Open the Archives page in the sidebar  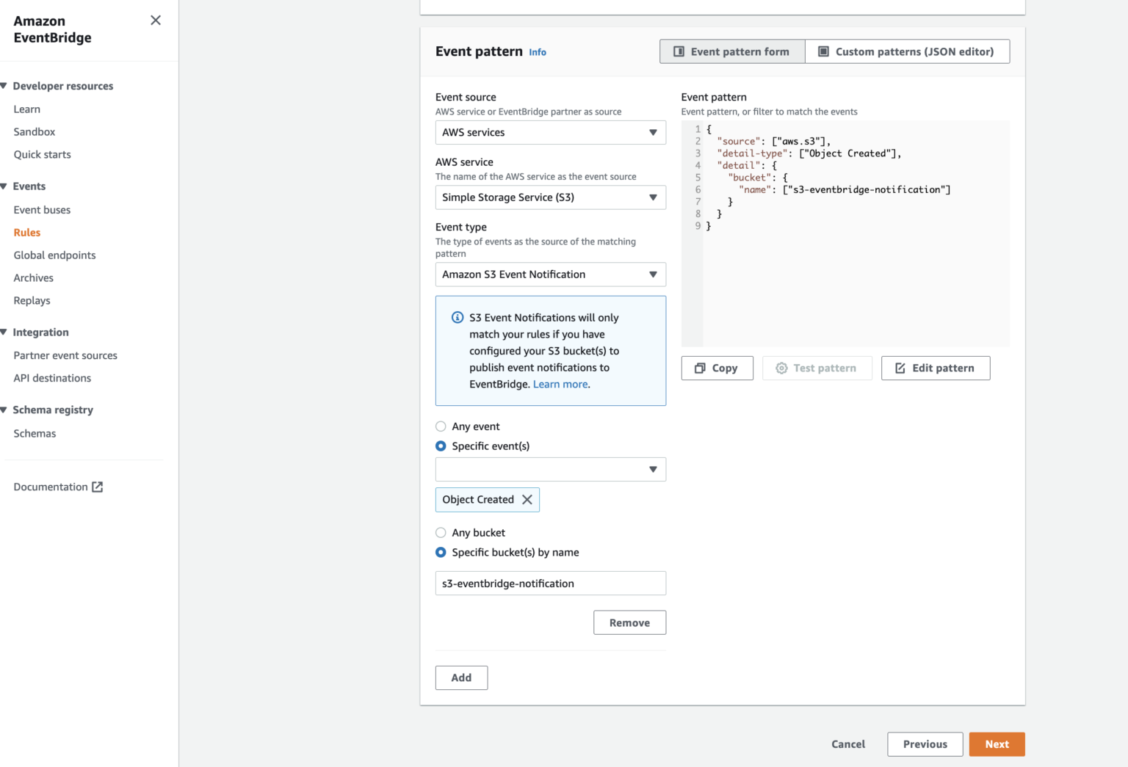[33, 277]
